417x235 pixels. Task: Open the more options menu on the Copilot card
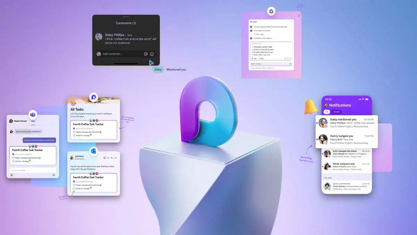[291, 22]
